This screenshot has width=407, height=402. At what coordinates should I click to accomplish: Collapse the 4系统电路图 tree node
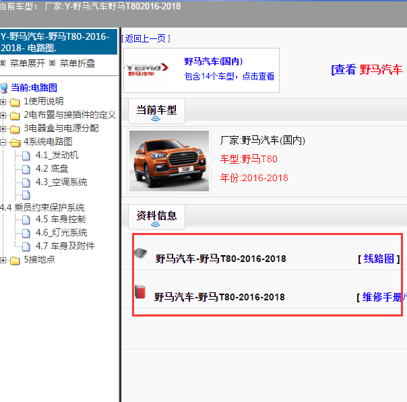point(3,142)
